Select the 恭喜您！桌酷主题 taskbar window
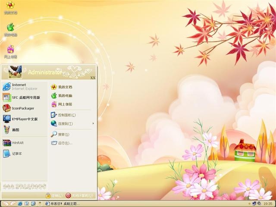The image size is (276, 207). pyautogui.click(x=63, y=204)
